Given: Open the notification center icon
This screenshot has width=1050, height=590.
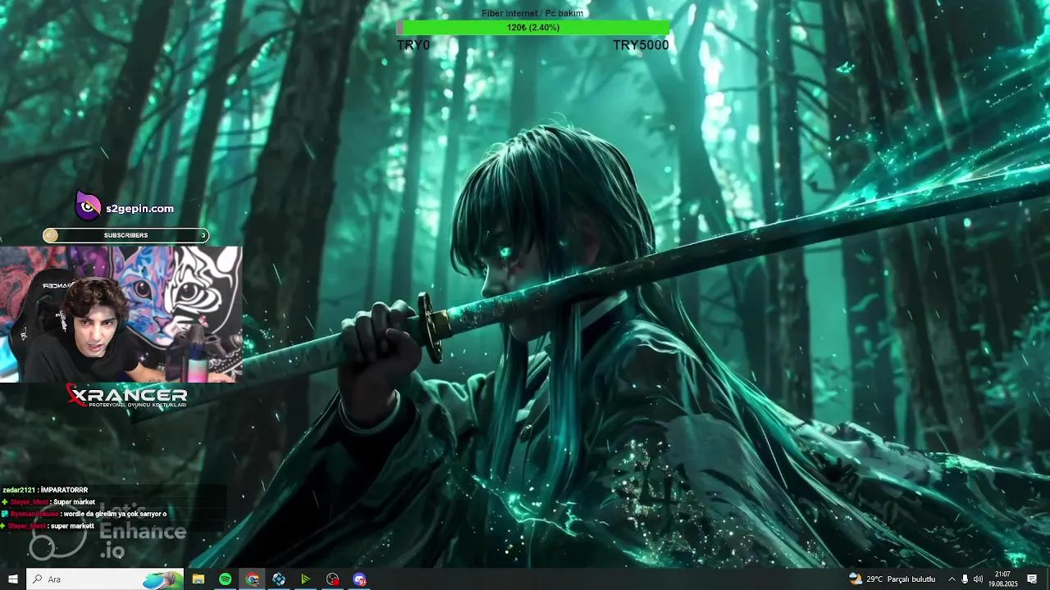Looking at the screenshot, I should click(x=1032, y=579).
